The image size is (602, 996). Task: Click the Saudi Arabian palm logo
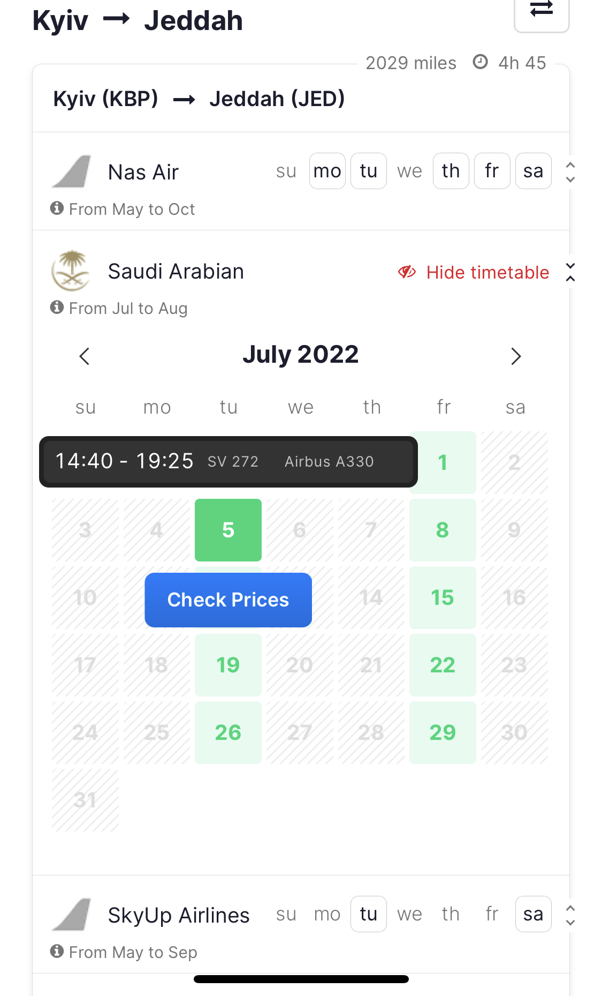[71, 271]
